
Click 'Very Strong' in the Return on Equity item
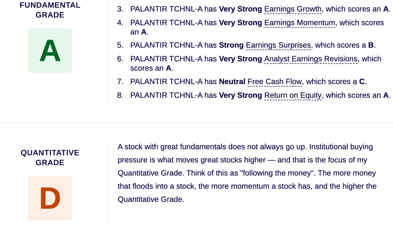tap(240, 96)
